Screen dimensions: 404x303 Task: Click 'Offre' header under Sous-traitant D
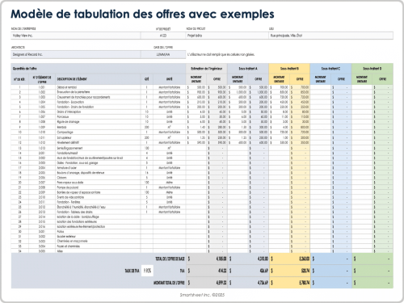[382, 79]
